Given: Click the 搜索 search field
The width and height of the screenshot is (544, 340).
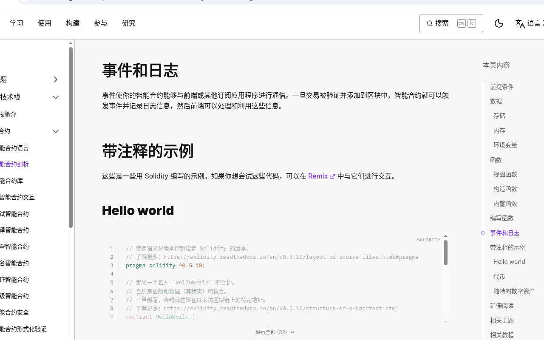Looking at the screenshot, I should click(451, 23).
